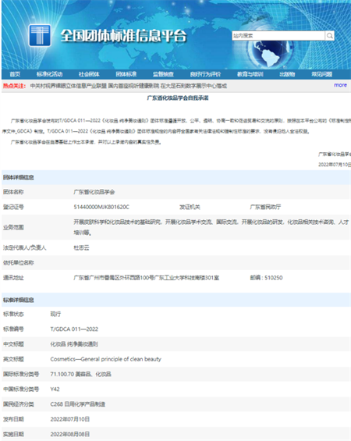Click the 发证机关 label
The image size is (351, 441).
190,207
